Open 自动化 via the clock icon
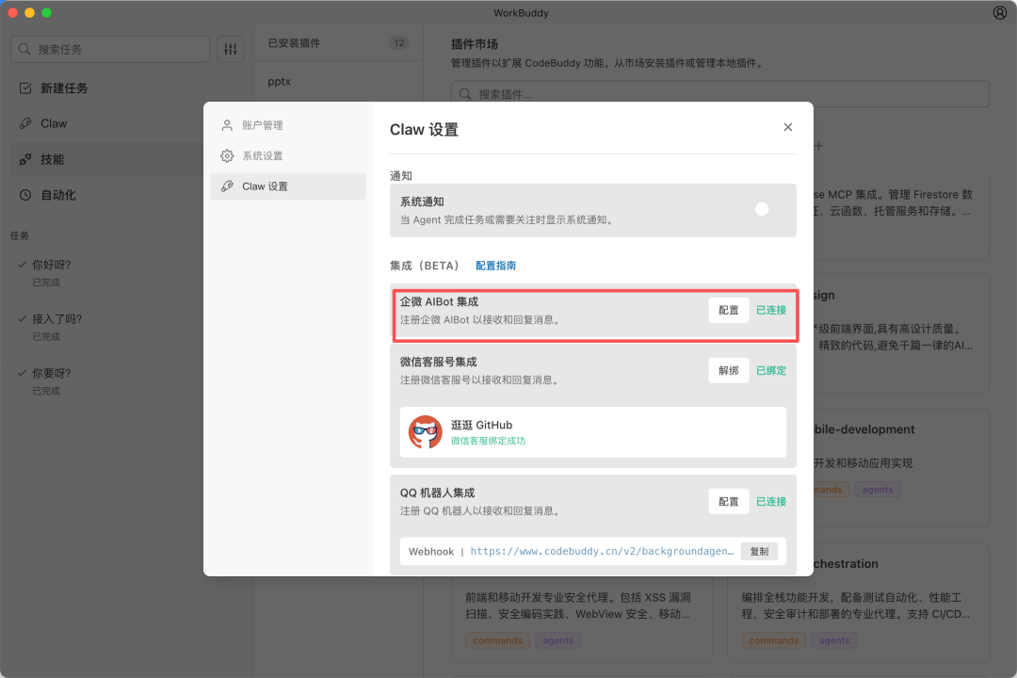Viewport: 1017px width, 678px height. [x=27, y=194]
